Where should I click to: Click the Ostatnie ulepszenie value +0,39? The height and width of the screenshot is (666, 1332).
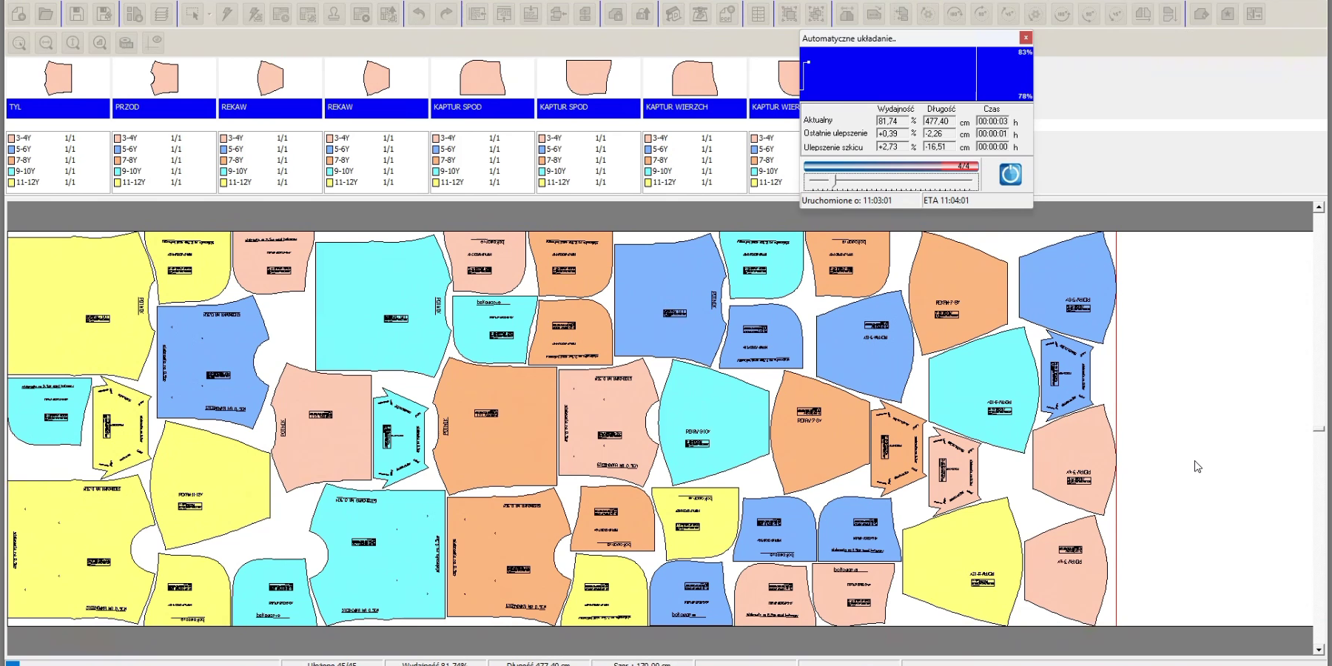pyautogui.click(x=892, y=134)
